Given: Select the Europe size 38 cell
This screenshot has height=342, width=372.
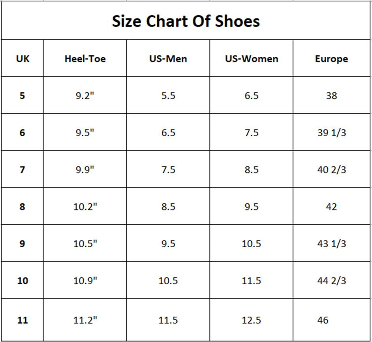Looking at the screenshot, I should pos(331,96).
